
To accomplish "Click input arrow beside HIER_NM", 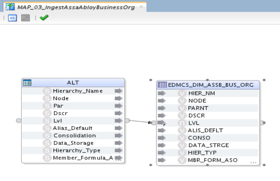I will (162, 93).
